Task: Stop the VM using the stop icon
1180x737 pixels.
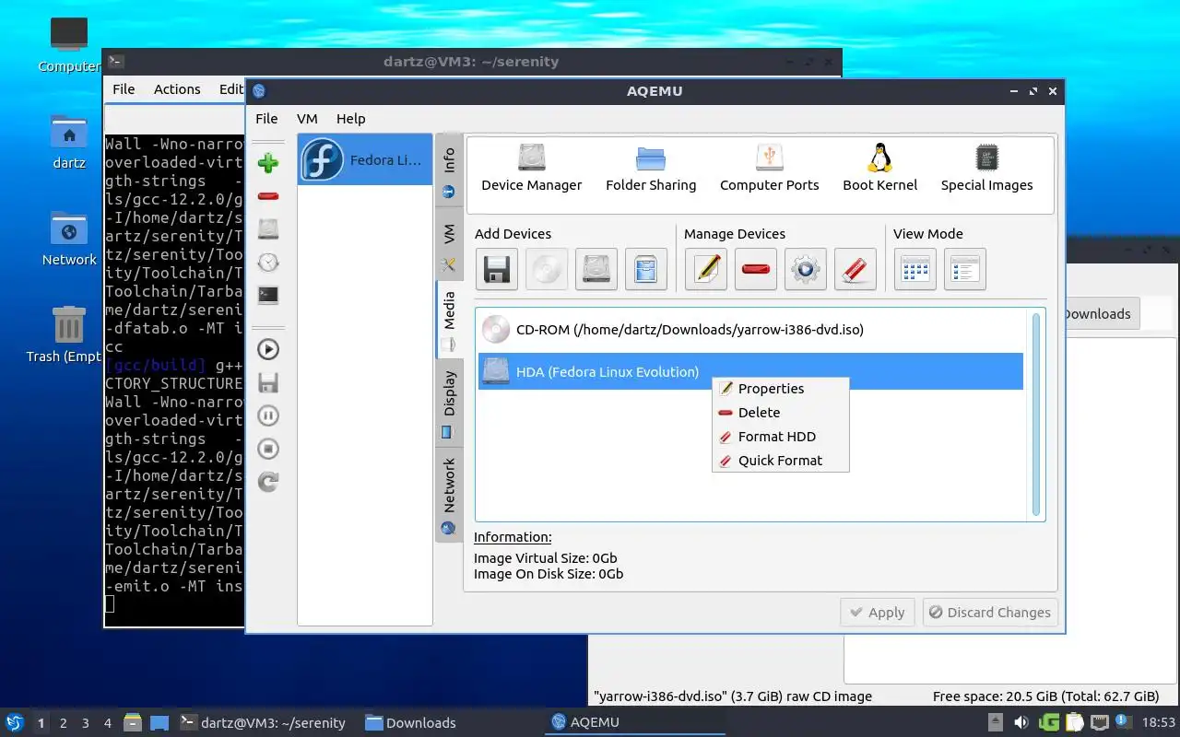Action: click(268, 449)
